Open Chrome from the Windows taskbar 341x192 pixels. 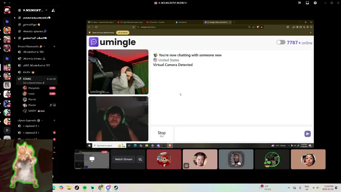(100, 188)
